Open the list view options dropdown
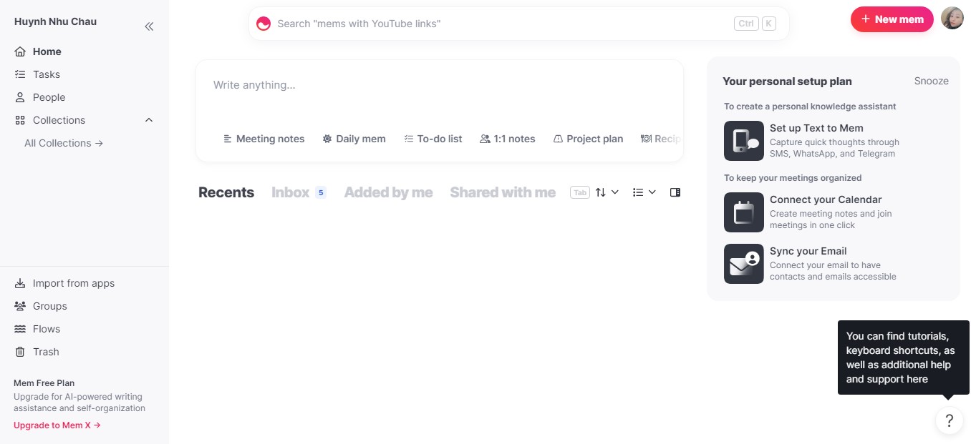Screen dimensions: 971x444 click(644, 192)
